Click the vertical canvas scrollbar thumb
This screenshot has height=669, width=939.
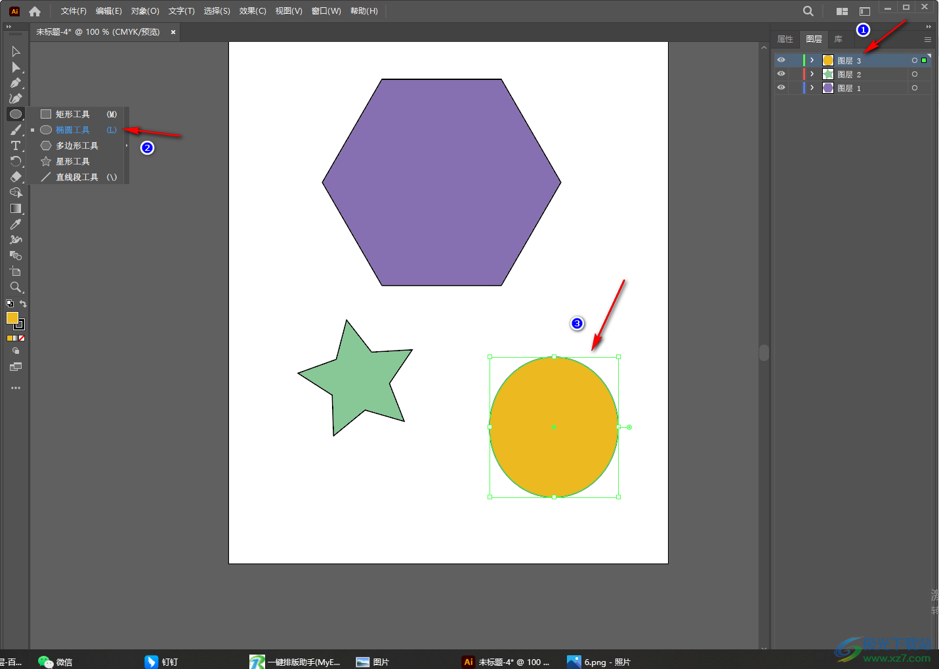pos(764,353)
